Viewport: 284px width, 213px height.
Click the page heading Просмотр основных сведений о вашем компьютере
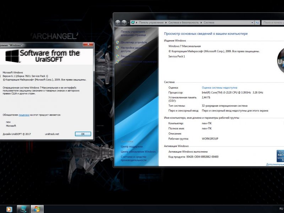tap(206, 34)
